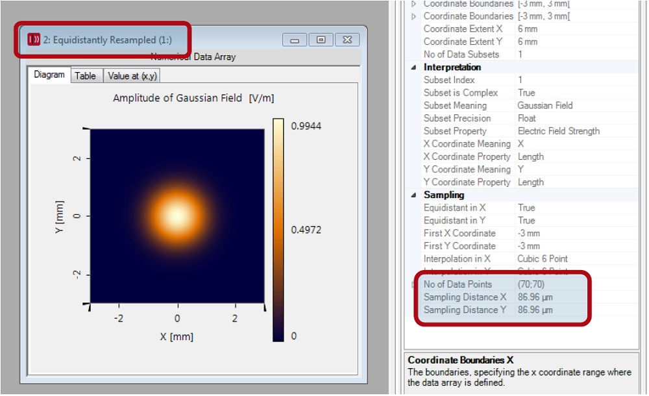Viewport: 649px width, 396px height.
Task: Switch to the Table tab
Action: (x=85, y=76)
